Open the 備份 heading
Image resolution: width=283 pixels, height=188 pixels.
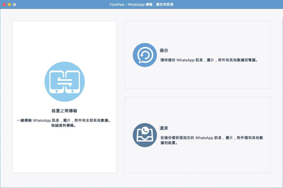(164, 50)
